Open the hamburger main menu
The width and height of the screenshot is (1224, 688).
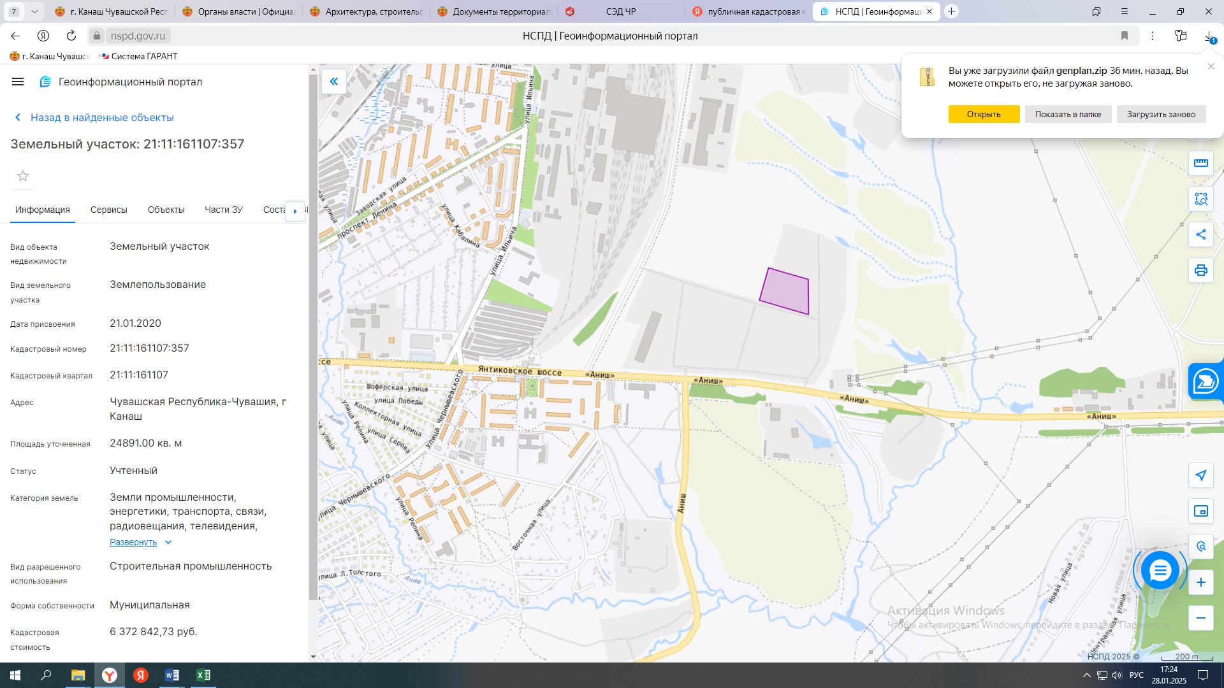(x=18, y=82)
